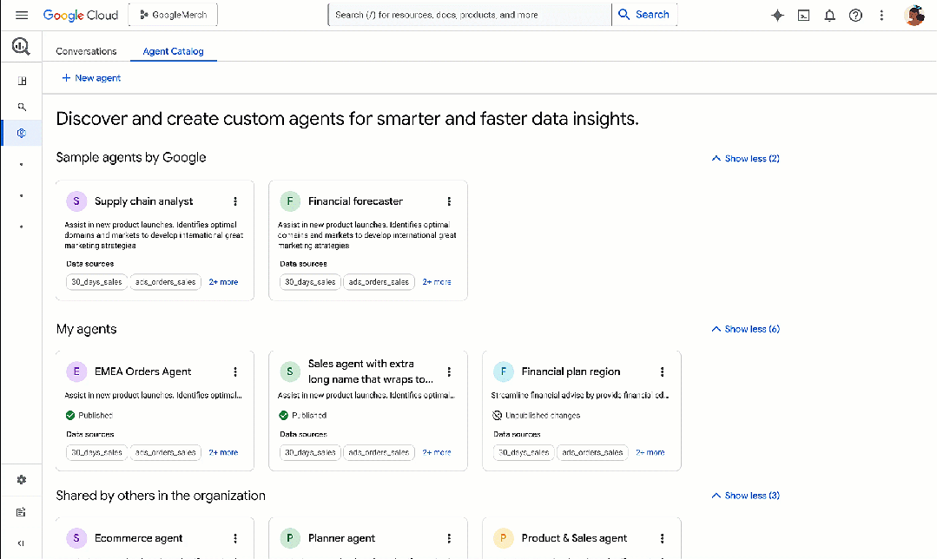
Task: Click the New agent button
Action: (91, 78)
